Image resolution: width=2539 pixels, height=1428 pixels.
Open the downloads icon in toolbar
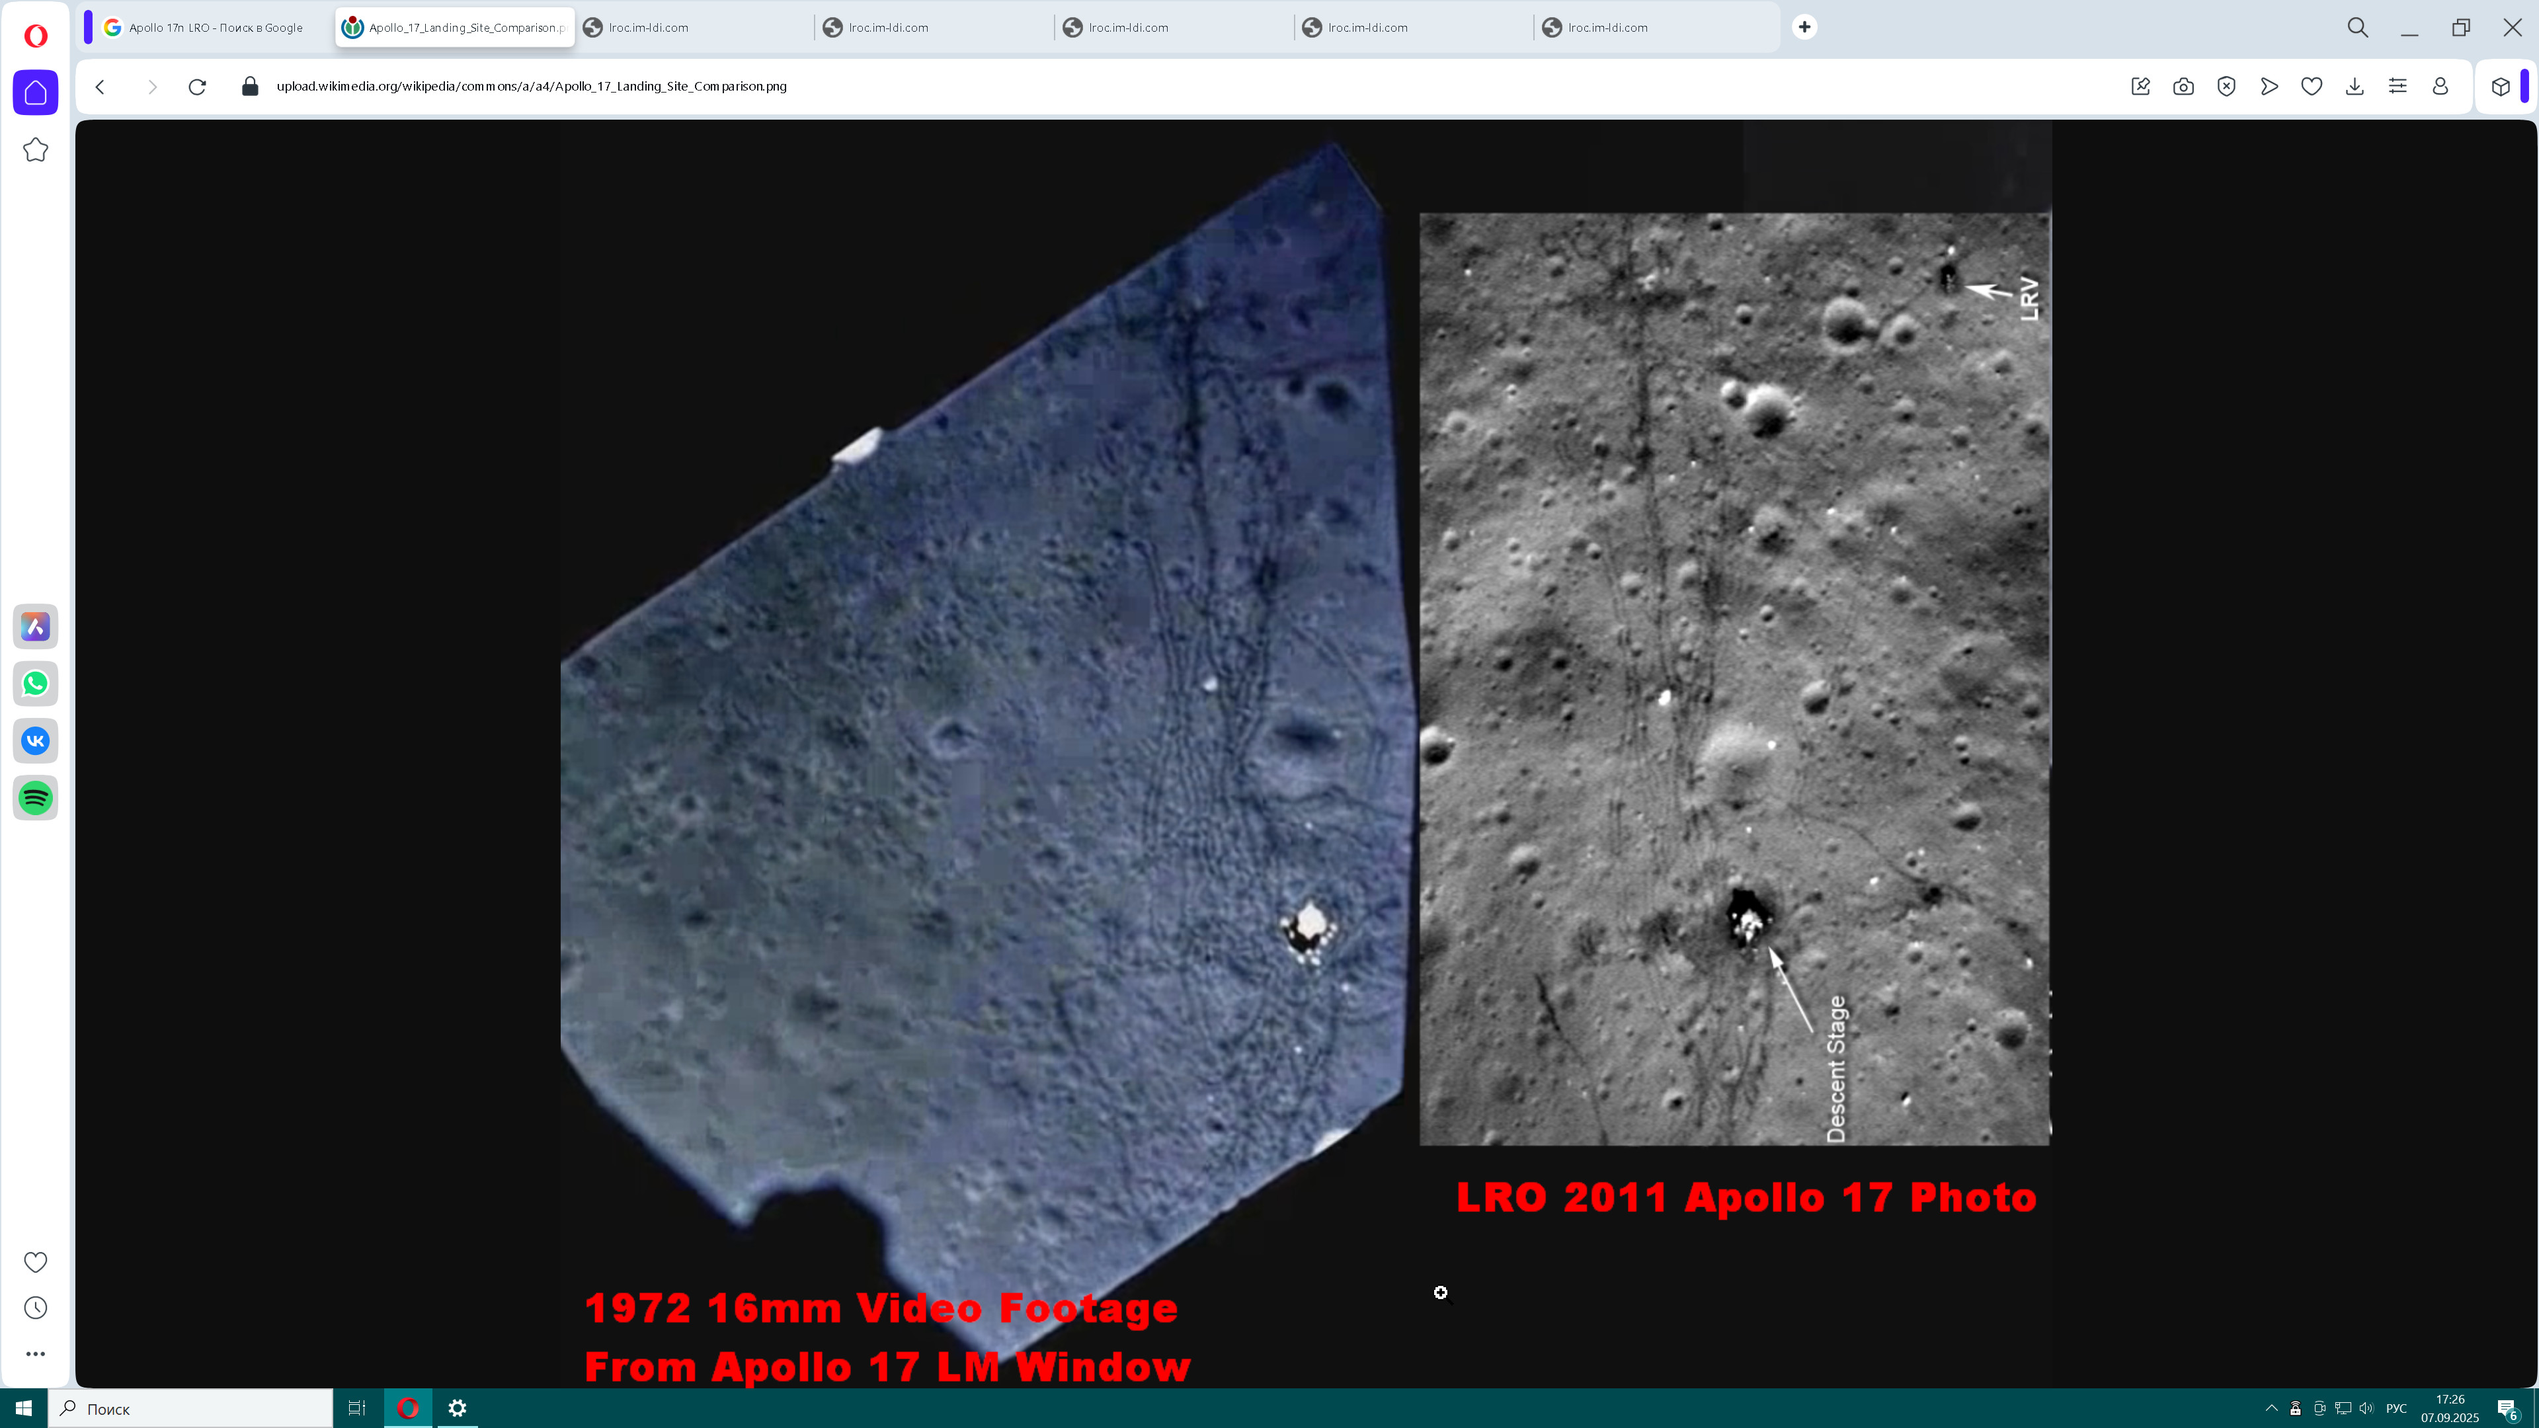2355,87
